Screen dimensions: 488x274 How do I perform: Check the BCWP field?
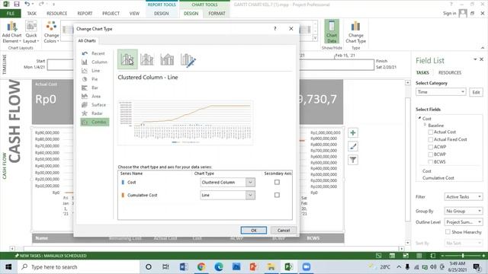pos(430,155)
